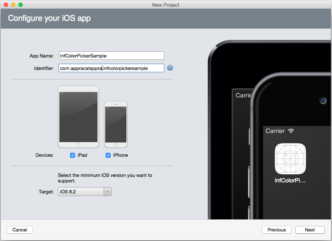The image size is (332, 241).
Task: Click the InfColorPi app icon preview
Action: pyautogui.click(x=290, y=159)
